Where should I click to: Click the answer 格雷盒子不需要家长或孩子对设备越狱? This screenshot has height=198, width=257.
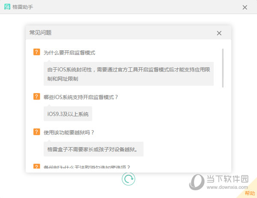tap(93, 149)
